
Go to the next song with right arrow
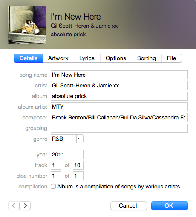click(x=25, y=205)
